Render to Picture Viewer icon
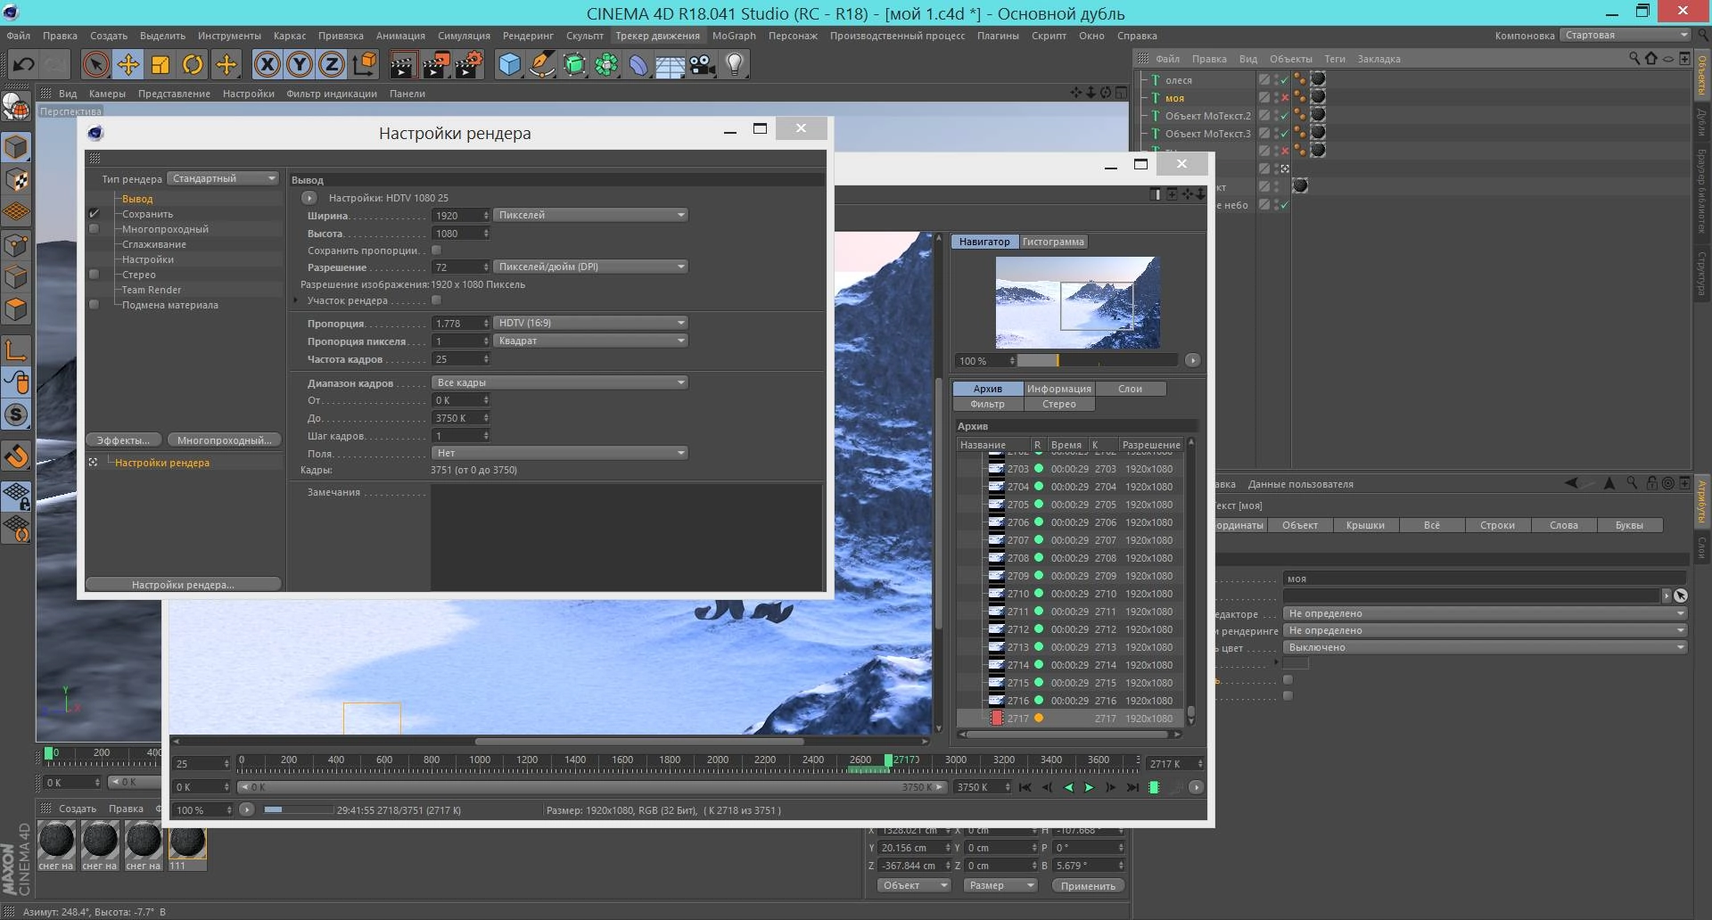1712x920 pixels. point(436,65)
